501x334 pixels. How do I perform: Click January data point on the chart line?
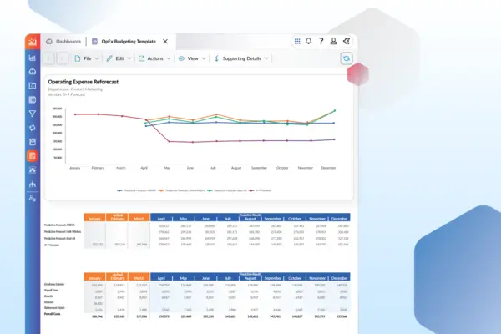75,114
